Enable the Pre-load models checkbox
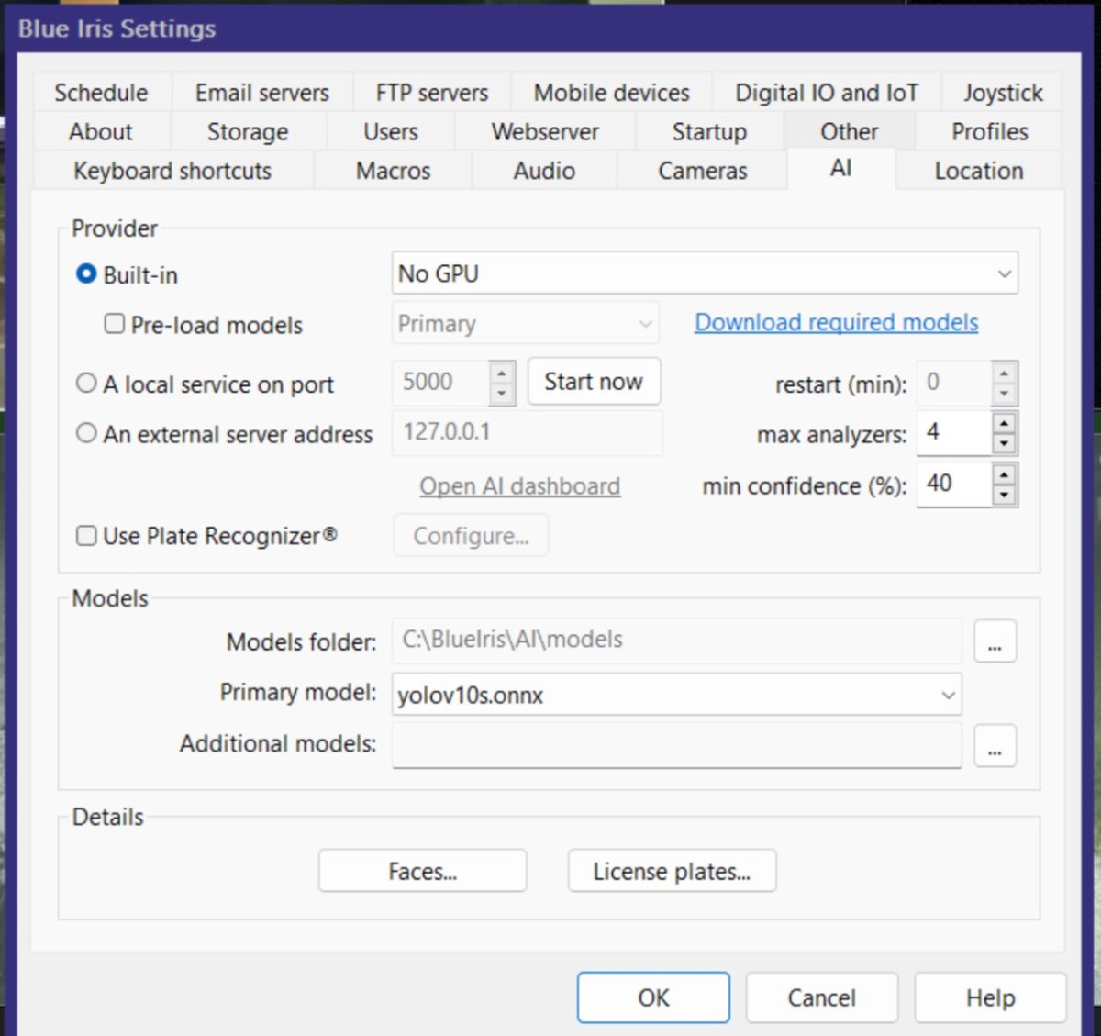1101x1036 pixels. point(115,323)
